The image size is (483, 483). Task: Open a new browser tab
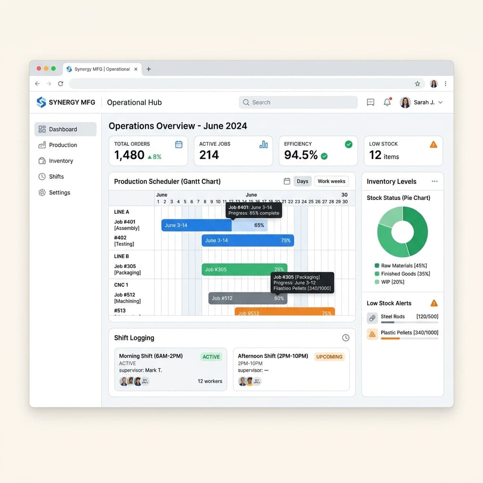click(x=149, y=69)
